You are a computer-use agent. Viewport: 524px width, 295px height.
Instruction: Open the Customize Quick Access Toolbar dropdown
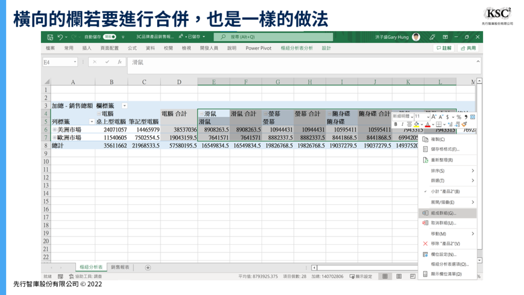123,37
